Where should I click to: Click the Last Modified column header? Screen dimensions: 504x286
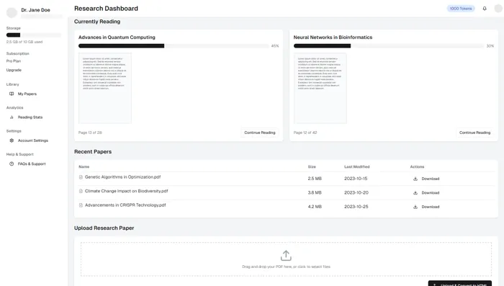[357, 166]
